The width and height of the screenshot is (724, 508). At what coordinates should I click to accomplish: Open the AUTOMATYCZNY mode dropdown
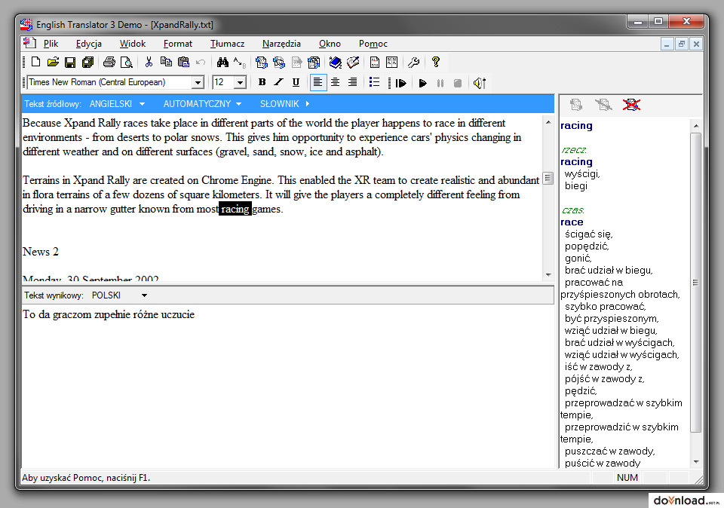click(202, 104)
